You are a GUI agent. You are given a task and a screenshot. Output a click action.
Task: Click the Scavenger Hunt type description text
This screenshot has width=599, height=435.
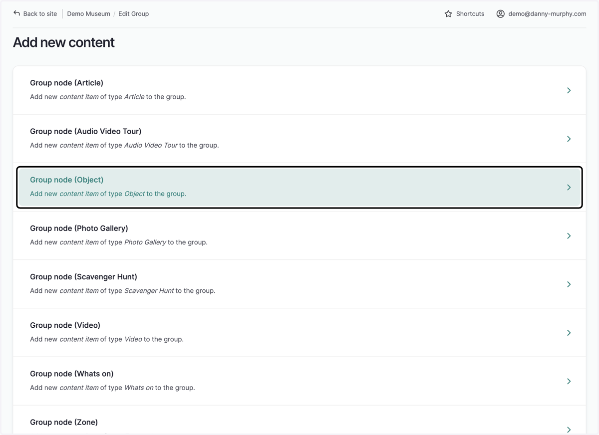pyautogui.click(x=123, y=290)
